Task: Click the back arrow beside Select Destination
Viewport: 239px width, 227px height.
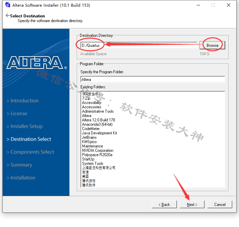Action: (x=7, y=15)
